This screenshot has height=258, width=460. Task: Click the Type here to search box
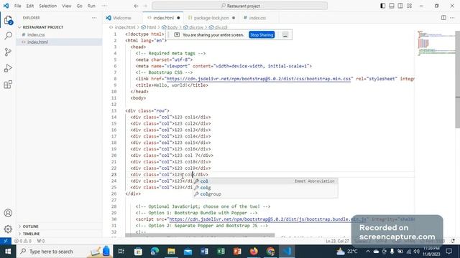tap(65, 252)
